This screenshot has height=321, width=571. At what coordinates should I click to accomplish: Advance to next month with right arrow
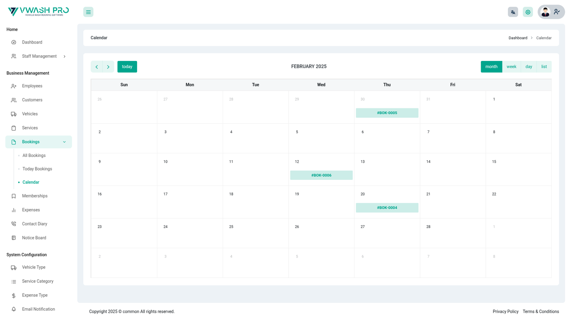click(x=108, y=67)
